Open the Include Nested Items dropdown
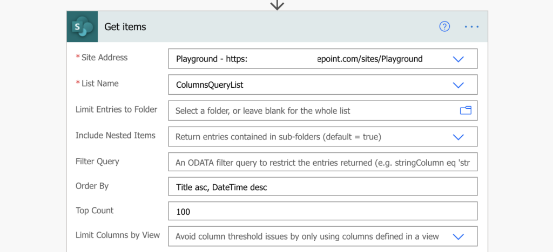Image resolution: width=553 pixels, height=252 pixels. click(x=323, y=137)
